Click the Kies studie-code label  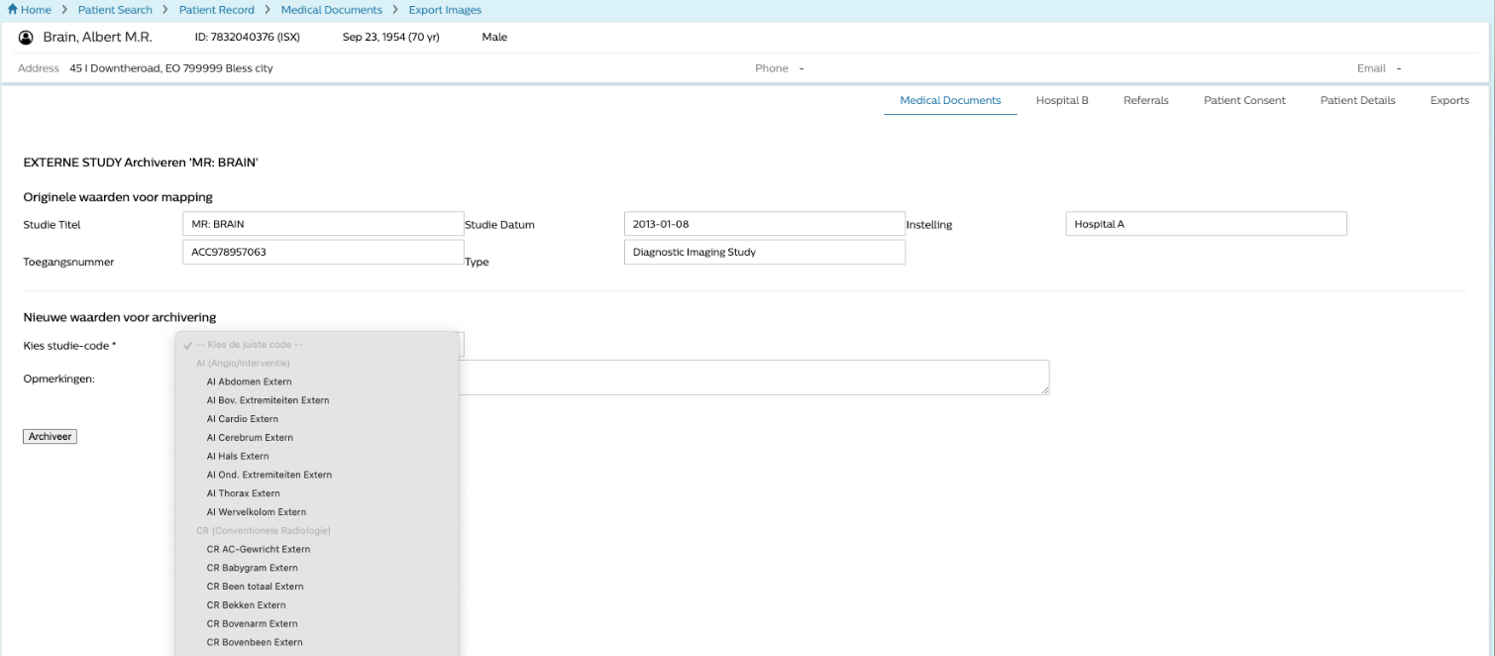tap(69, 345)
